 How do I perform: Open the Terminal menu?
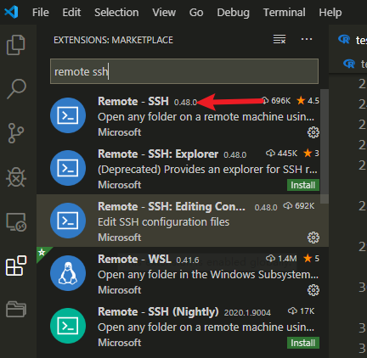[x=285, y=13]
